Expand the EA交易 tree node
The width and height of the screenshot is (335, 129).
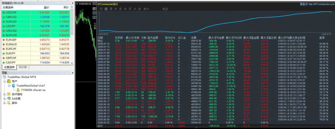pyautogui.click(x=4, y=99)
